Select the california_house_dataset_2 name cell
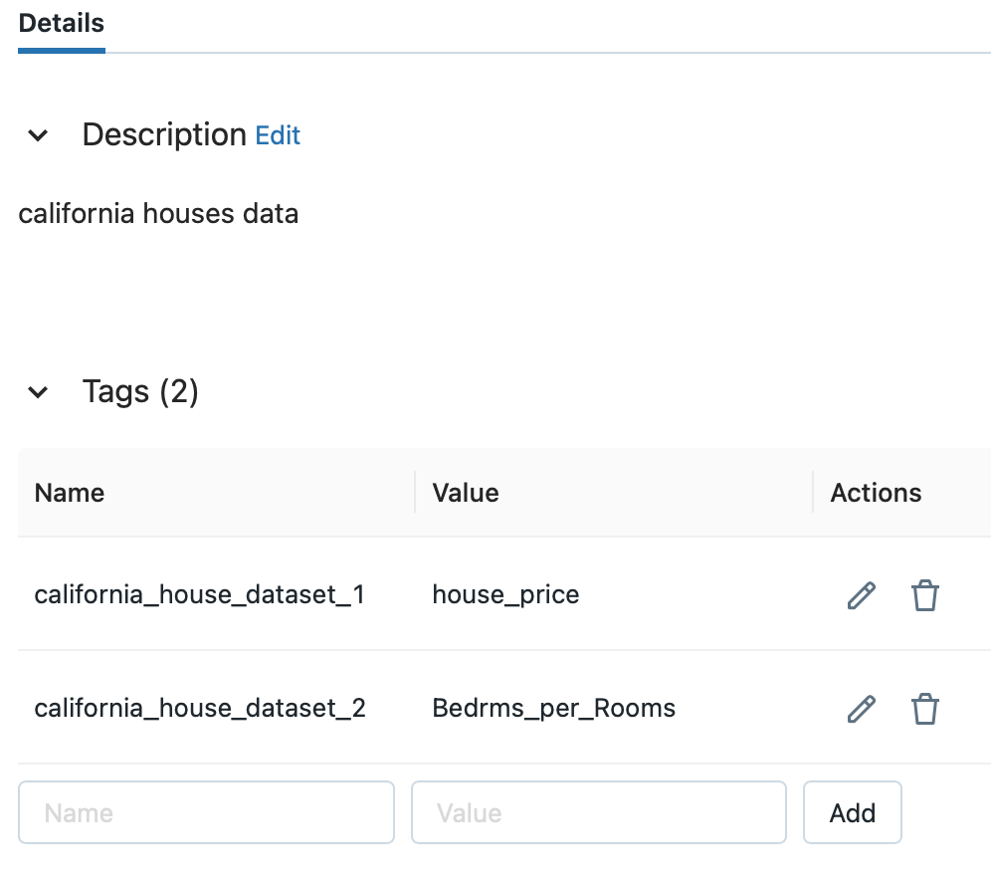This screenshot has width=991, height=884. pyautogui.click(x=200, y=708)
